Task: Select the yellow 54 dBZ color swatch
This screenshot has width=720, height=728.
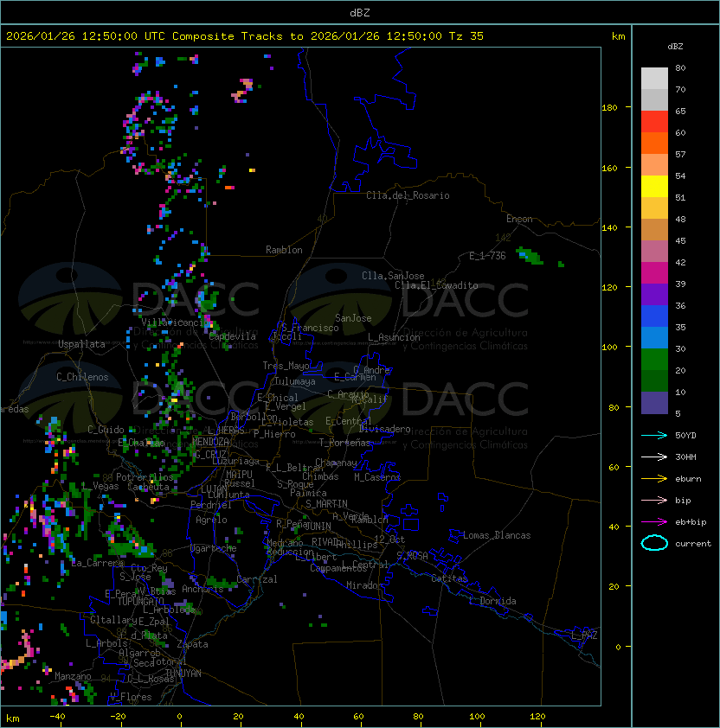Action: pos(654,186)
